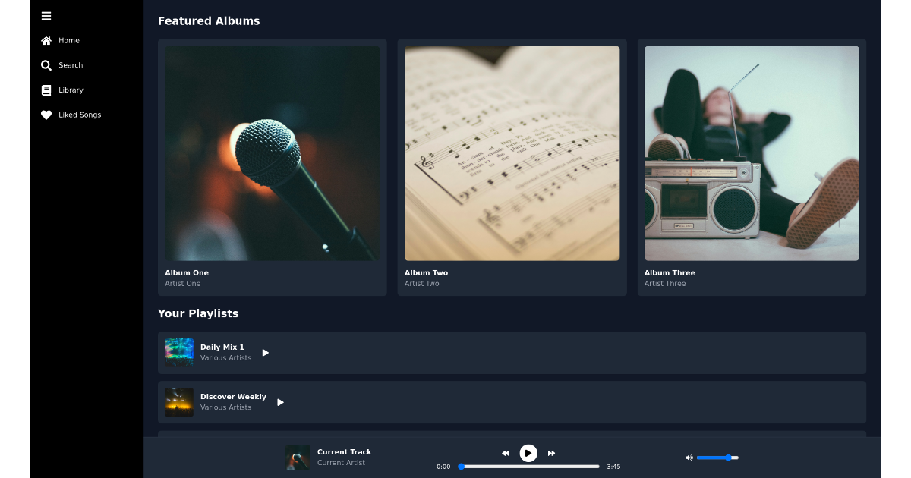Open the Album Three card
This screenshot has width=911, height=478.
[x=752, y=168]
